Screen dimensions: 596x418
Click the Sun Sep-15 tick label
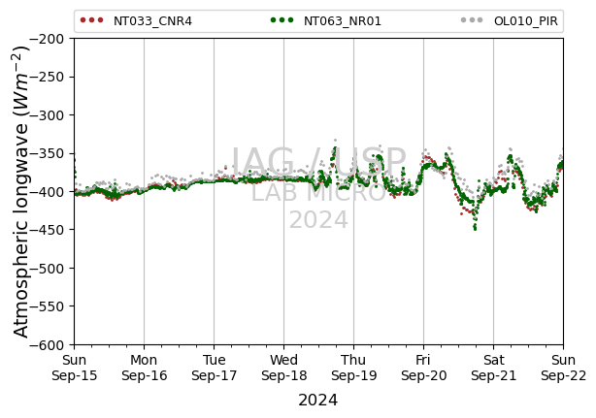tap(74, 368)
